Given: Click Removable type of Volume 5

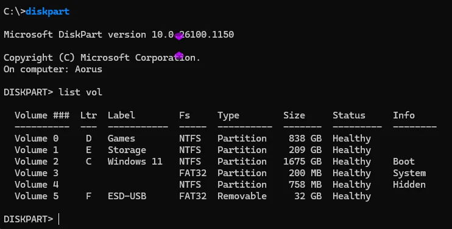Looking at the screenshot, I should point(242,196).
